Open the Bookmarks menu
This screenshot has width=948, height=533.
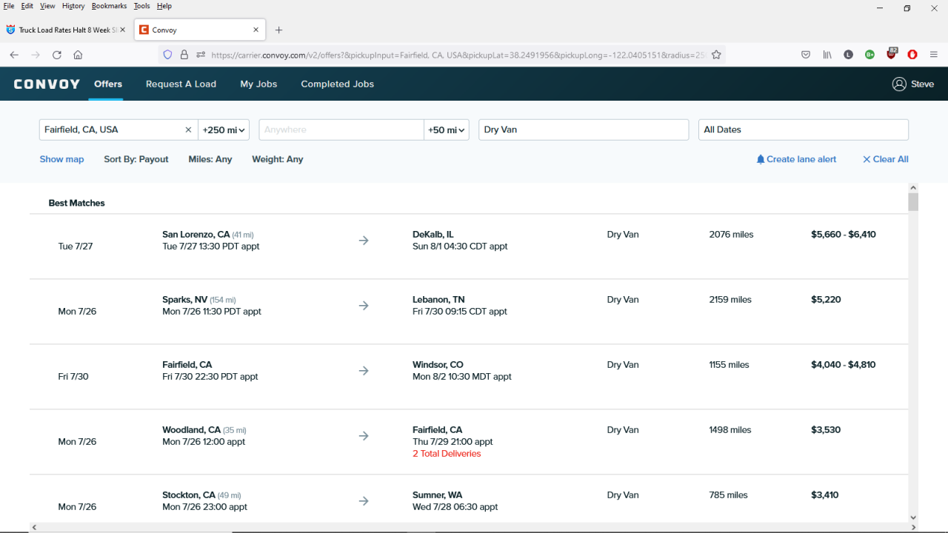110,6
